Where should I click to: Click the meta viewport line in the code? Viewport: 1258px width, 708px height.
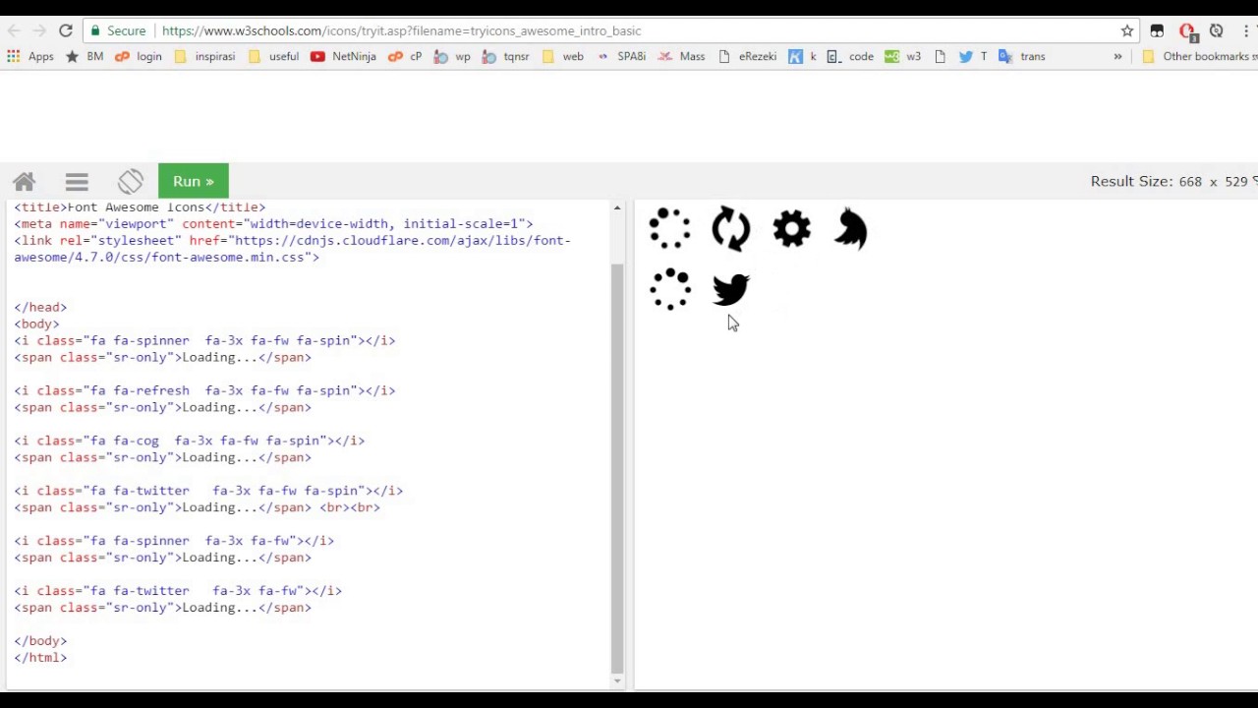pyautogui.click(x=273, y=224)
